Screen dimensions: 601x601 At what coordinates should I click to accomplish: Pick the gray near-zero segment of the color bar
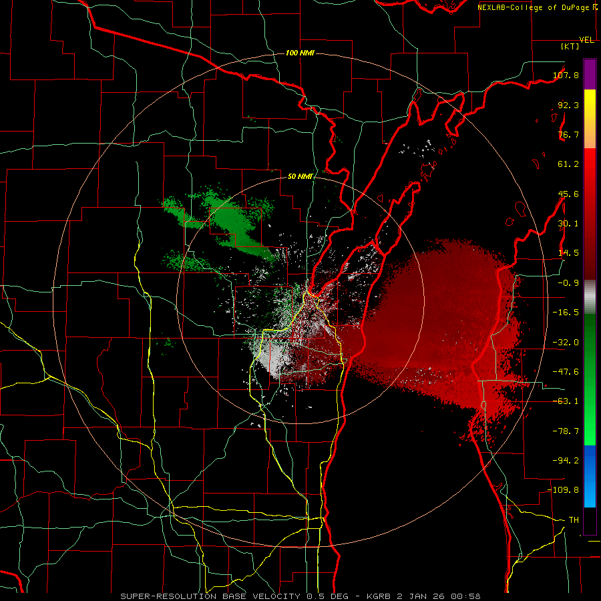click(x=590, y=297)
